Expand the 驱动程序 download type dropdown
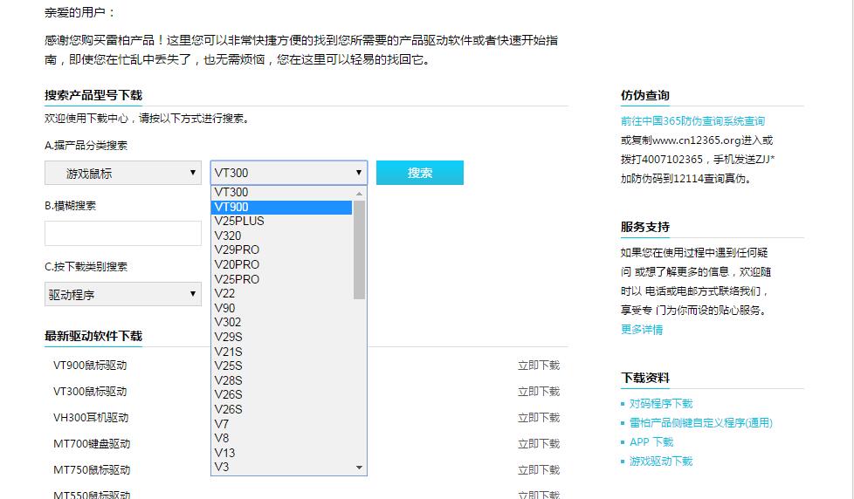The image size is (854, 499). tap(123, 295)
